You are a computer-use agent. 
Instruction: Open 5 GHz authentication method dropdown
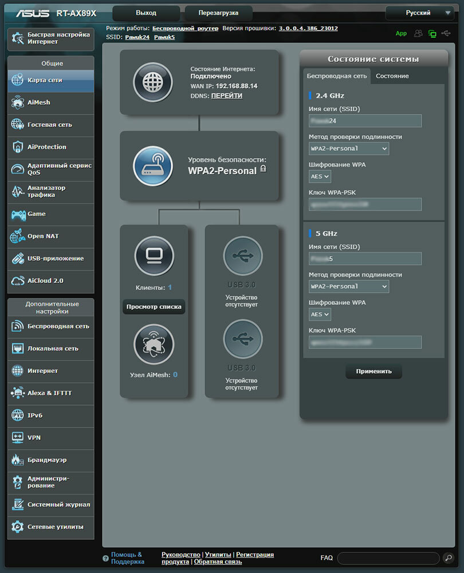coord(348,286)
